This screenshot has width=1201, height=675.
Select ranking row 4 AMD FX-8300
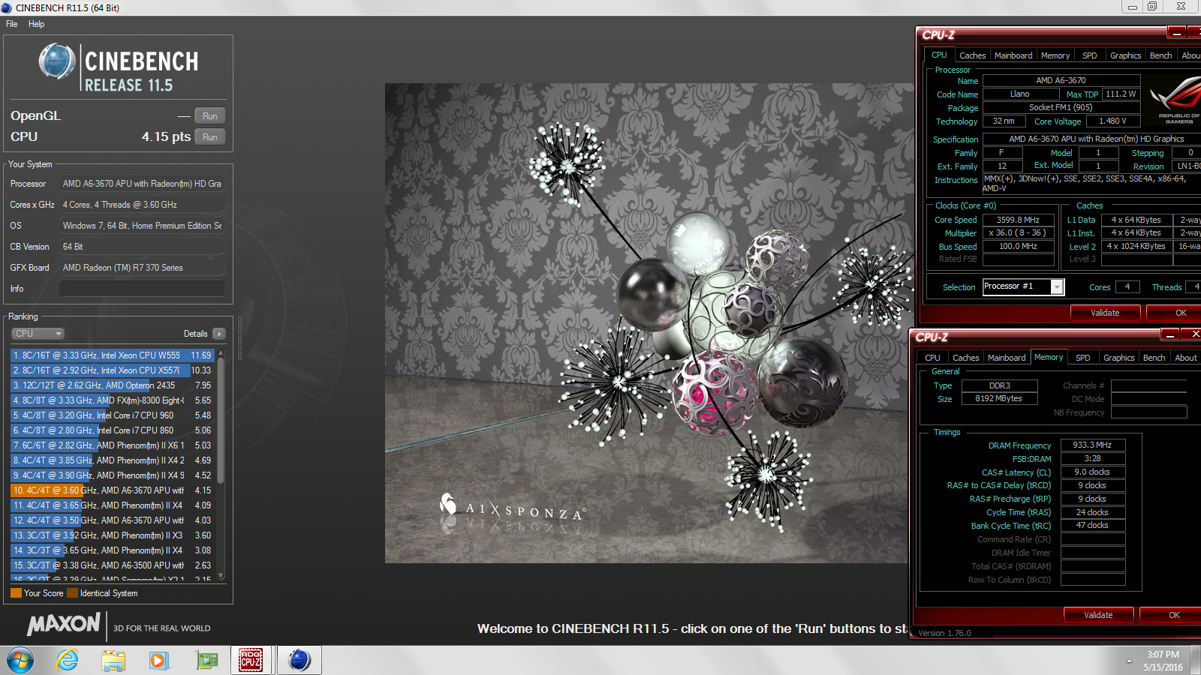click(x=113, y=400)
